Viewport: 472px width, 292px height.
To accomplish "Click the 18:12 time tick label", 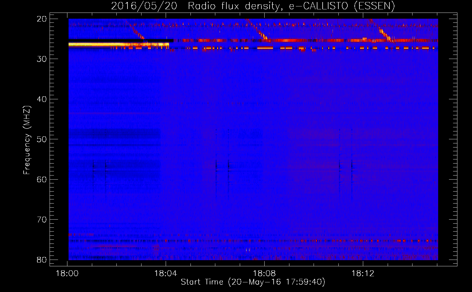I will (363, 274).
